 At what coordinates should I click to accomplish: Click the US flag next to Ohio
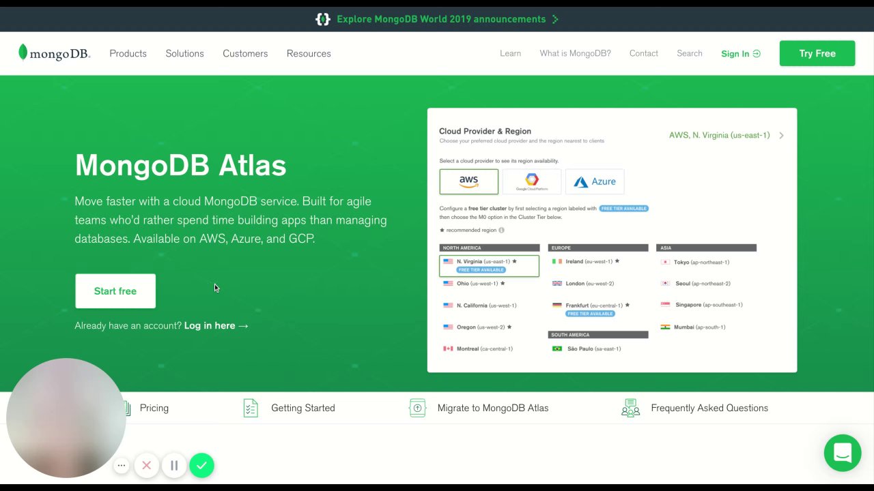point(448,283)
